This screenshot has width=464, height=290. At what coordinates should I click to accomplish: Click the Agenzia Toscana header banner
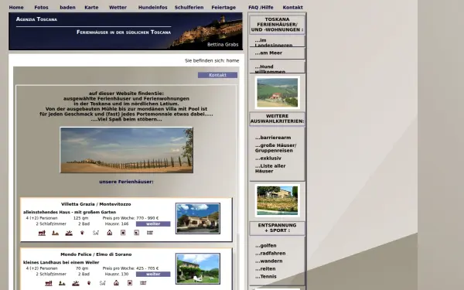pyautogui.click(x=125, y=31)
